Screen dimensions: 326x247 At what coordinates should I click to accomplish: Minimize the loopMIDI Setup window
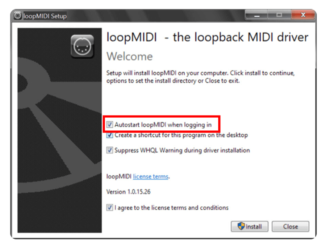tap(257, 15)
